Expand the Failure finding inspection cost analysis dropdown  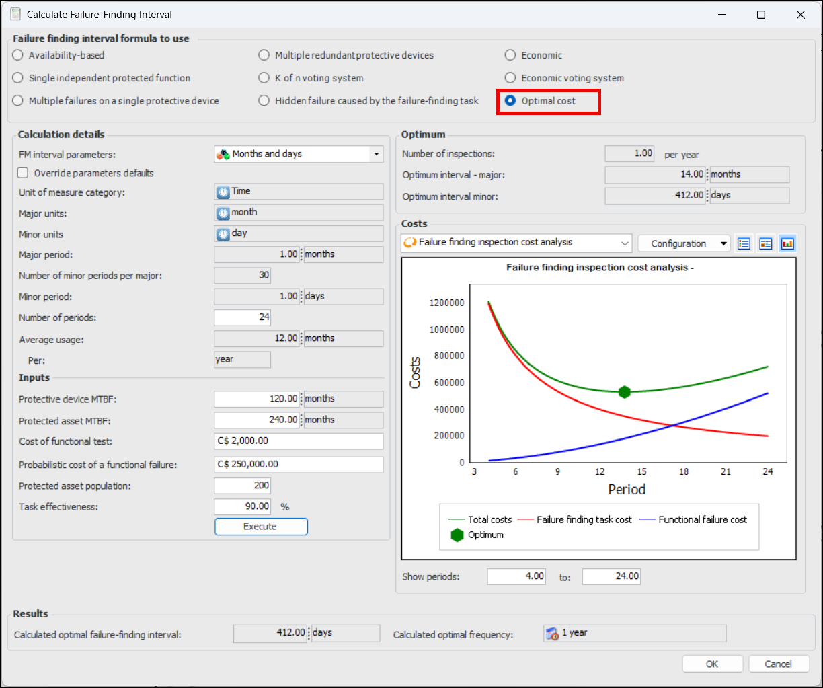click(624, 243)
